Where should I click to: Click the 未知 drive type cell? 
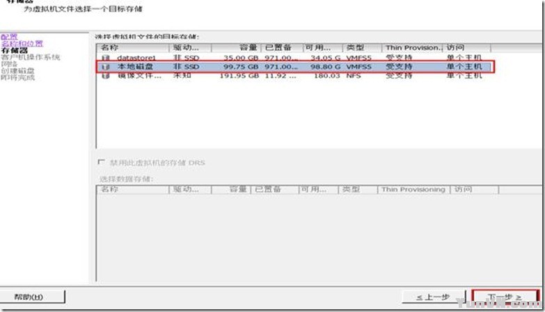pos(182,75)
